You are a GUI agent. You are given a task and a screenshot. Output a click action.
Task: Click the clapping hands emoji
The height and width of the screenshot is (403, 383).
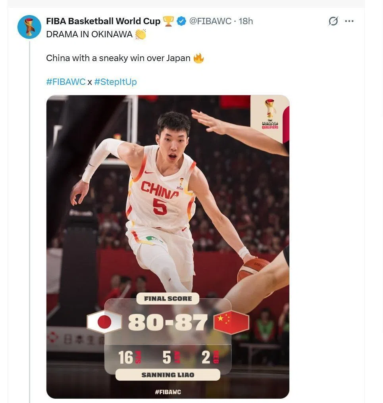click(x=140, y=35)
